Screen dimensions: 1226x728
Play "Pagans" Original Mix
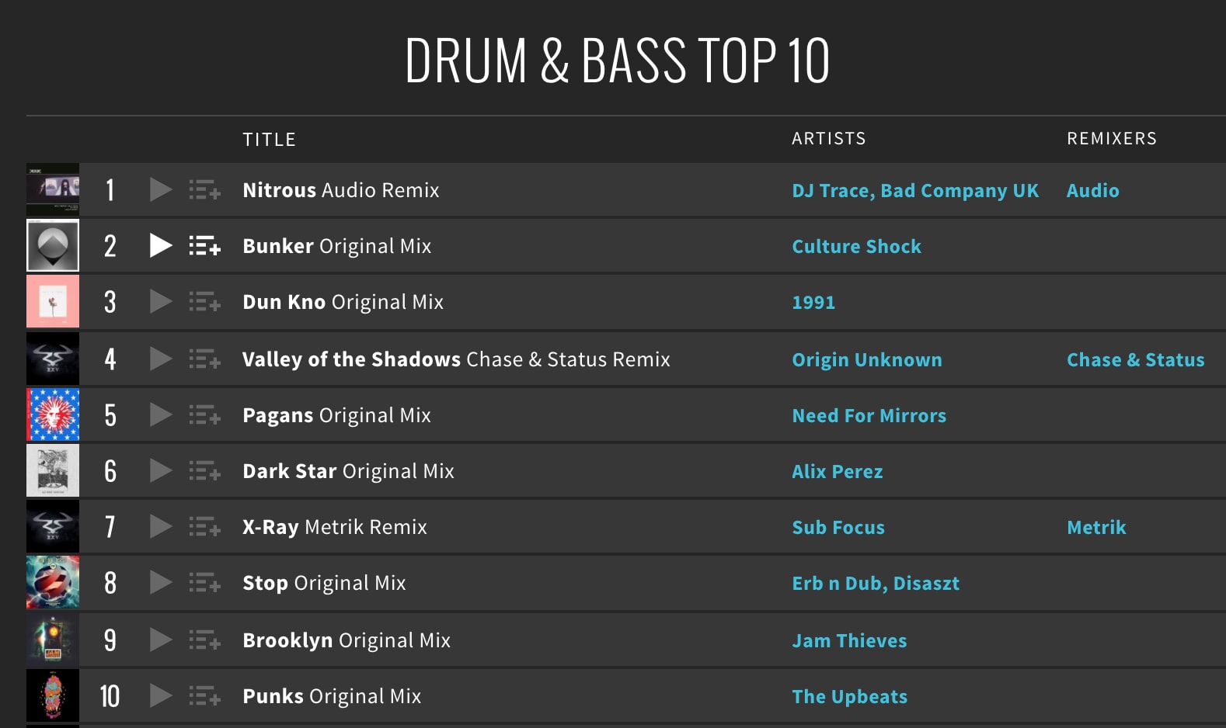click(x=160, y=414)
